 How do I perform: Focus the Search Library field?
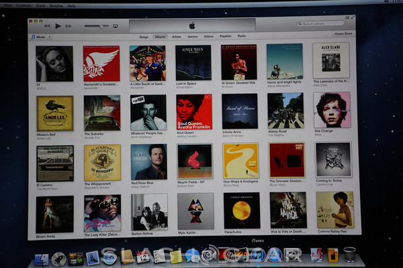[x=320, y=24]
